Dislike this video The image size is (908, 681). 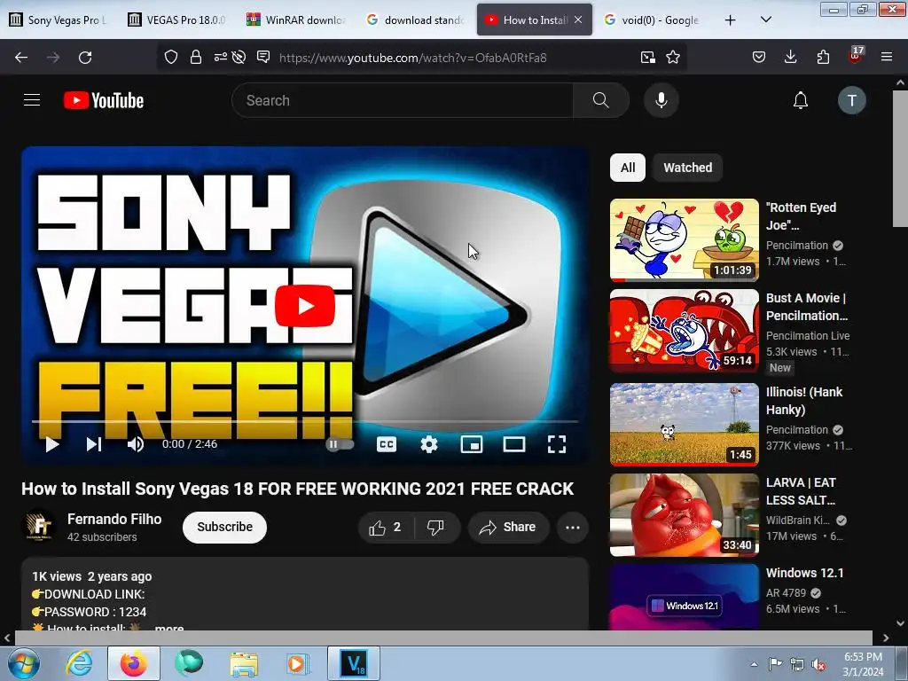click(x=435, y=527)
